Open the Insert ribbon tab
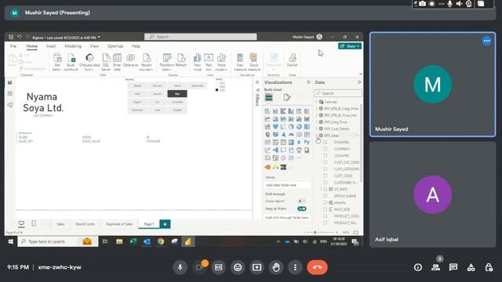 click(x=51, y=46)
